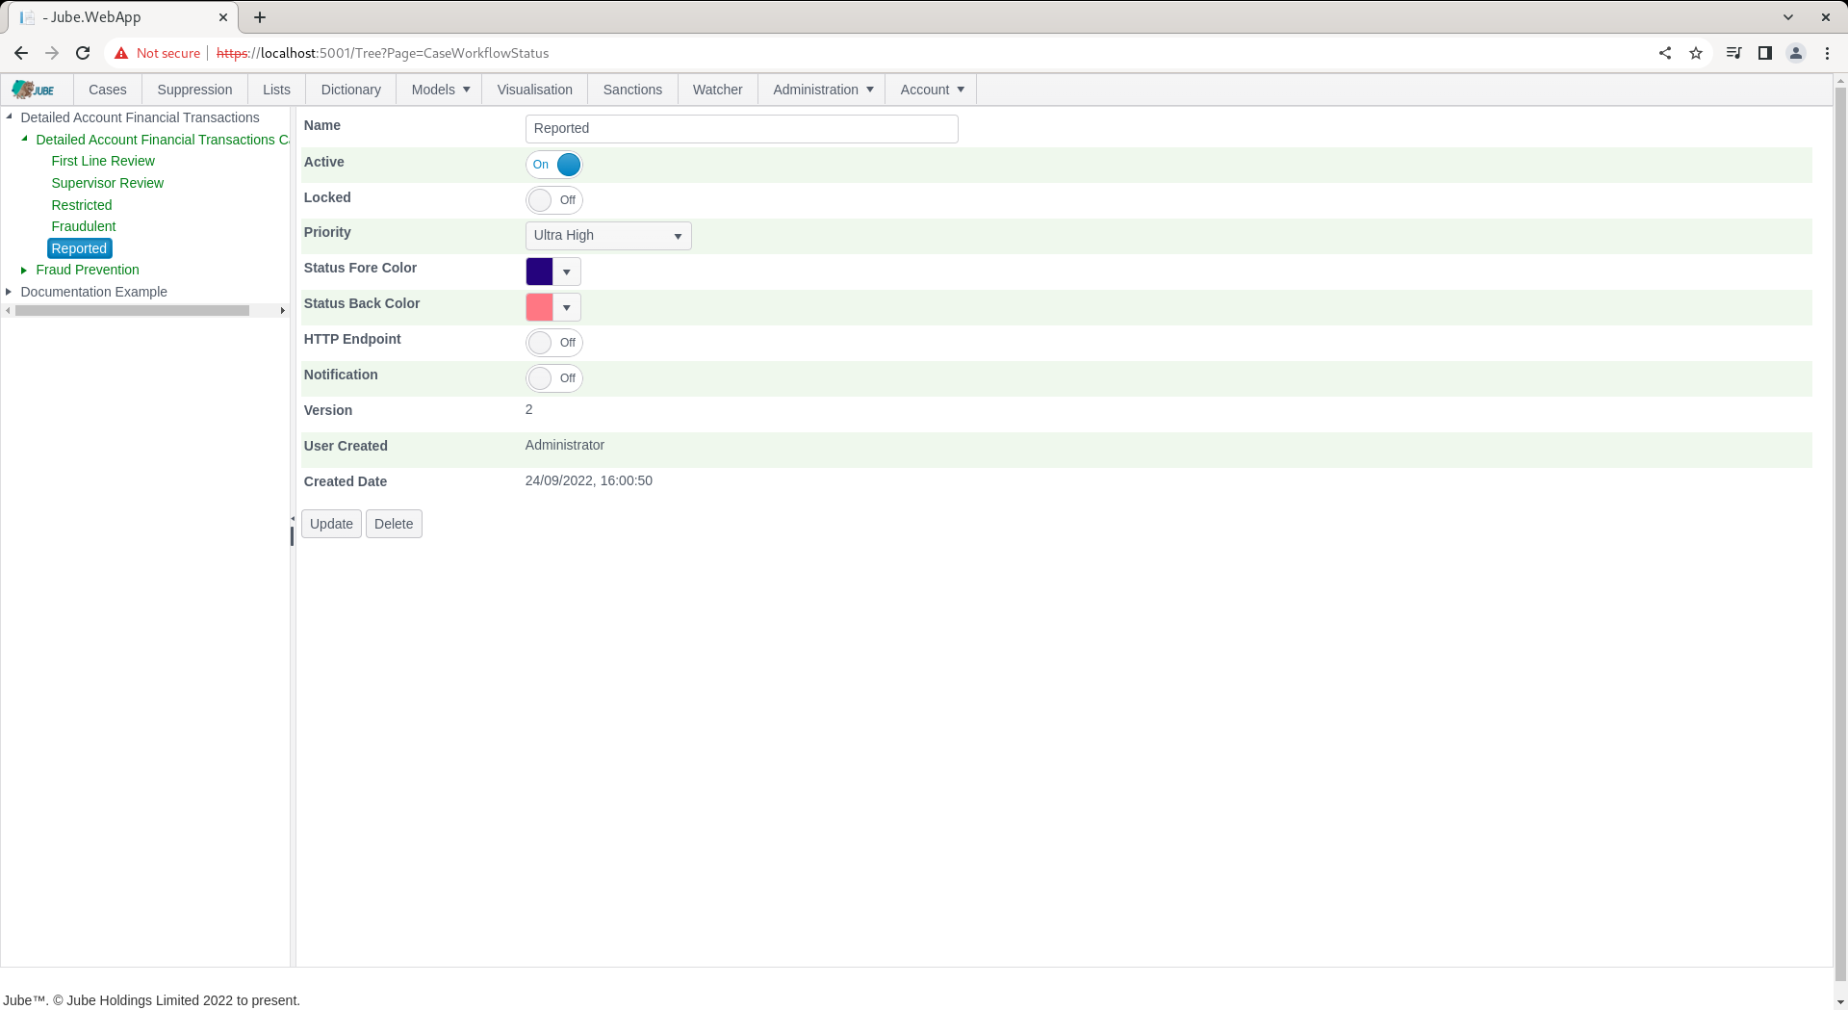Viewport: 1848px width, 1010px height.
Task: Open the Sanctions page
Action: pyautogui.click(x=632, y=90)
